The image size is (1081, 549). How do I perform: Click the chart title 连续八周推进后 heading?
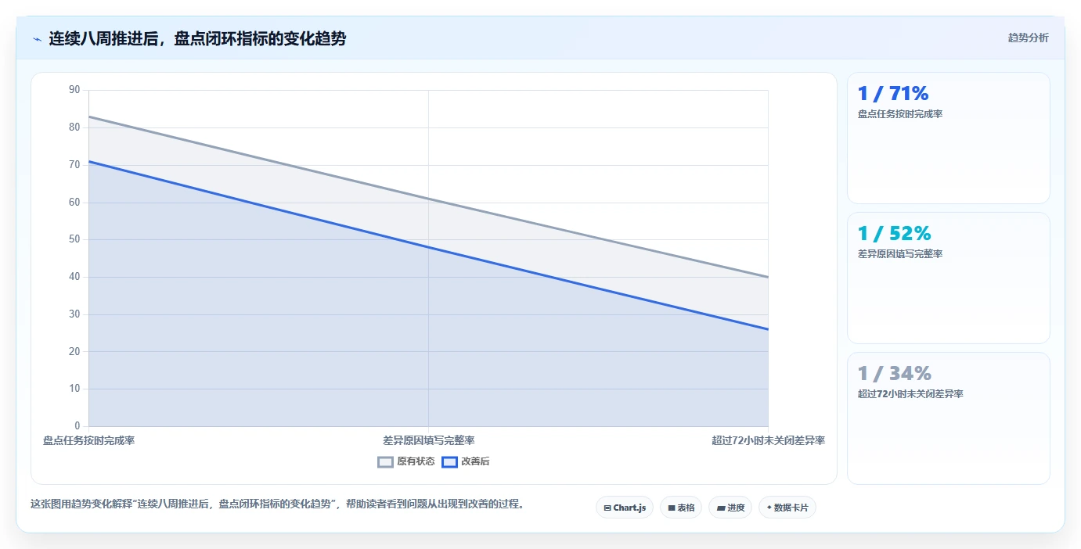click(197, 38)
